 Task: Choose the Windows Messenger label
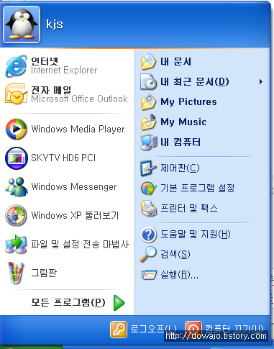(x=74, y=186)
